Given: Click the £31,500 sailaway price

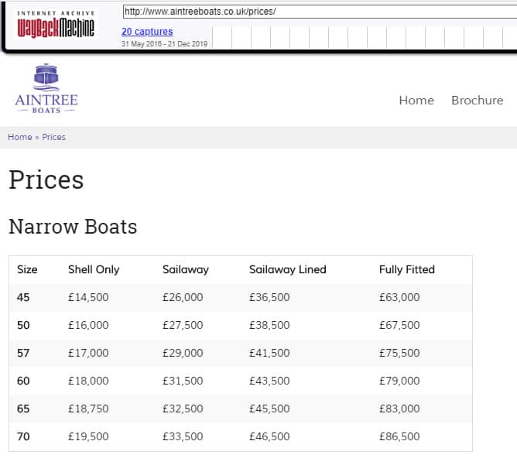Looking at the screenshot, I should click(x=183, y=381).
